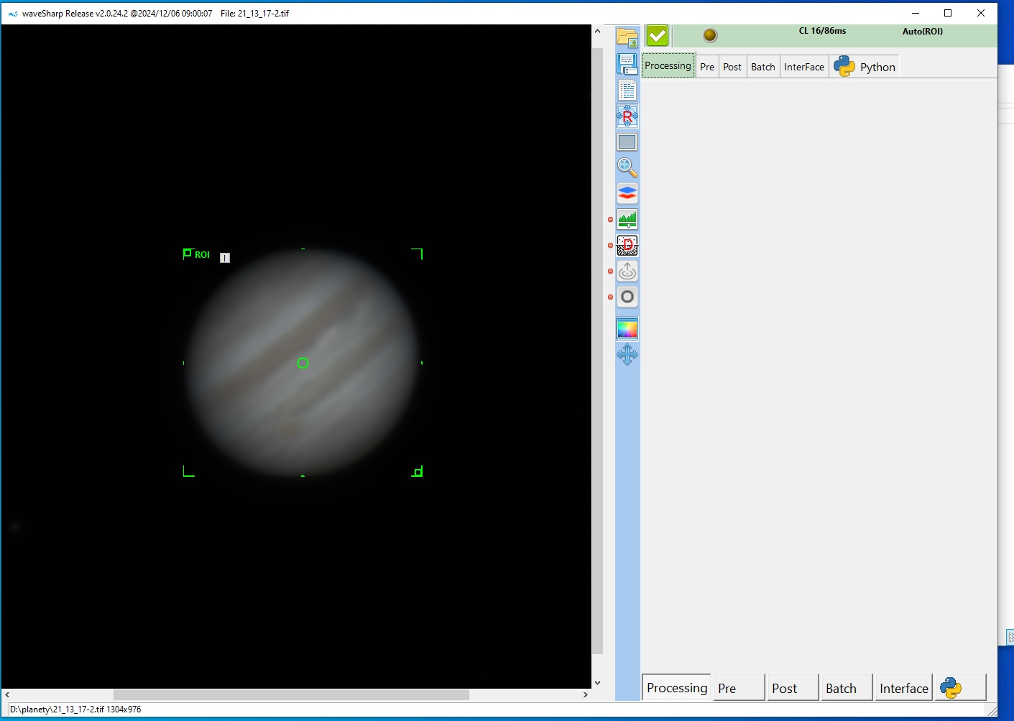
Task: Toggle the red marker beside the histogram icon
Action: pyautogui.click(x=611, y=220)
